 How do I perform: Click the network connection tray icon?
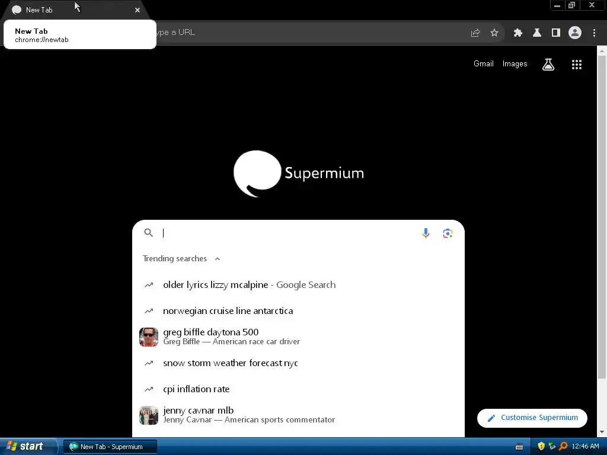tap(552, 446)
